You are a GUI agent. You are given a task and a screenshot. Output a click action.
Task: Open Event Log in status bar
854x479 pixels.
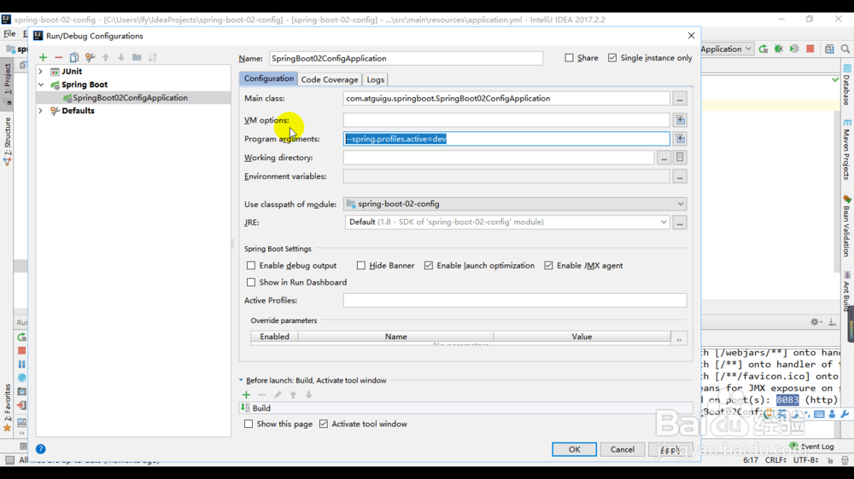(x=812, y=447)
